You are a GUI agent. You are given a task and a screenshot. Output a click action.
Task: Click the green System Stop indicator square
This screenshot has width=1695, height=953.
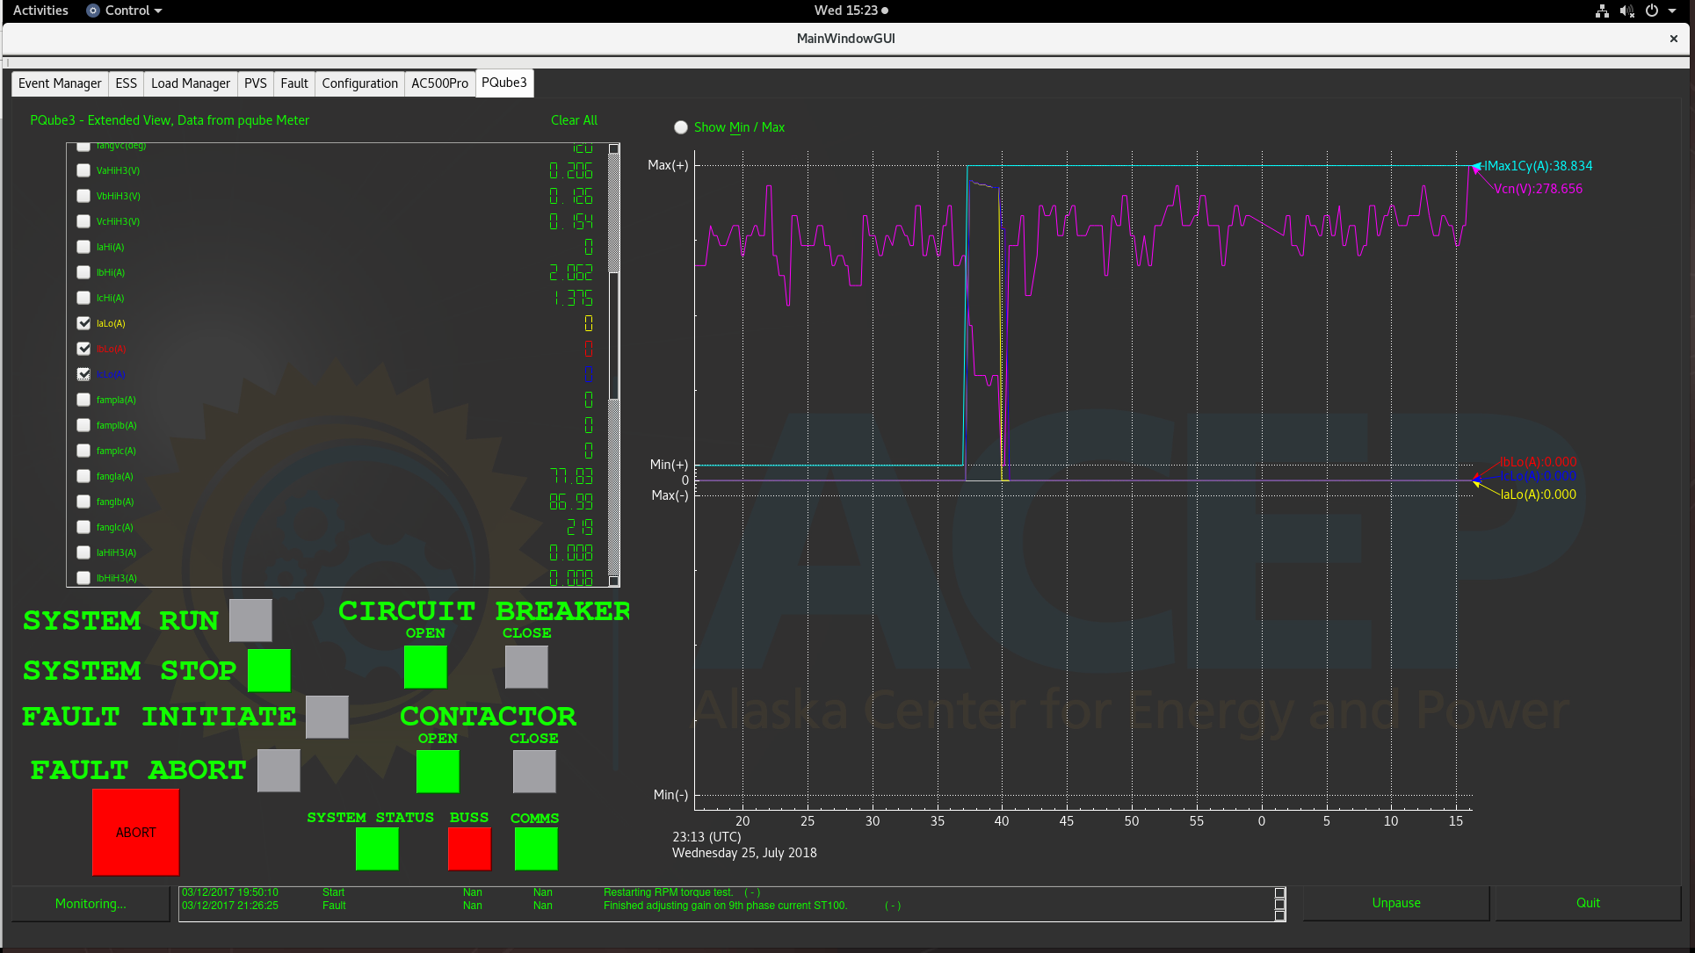(x=269, y=670)
